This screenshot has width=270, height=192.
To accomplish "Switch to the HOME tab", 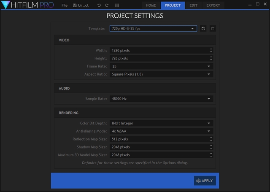I will pyautogui.click(x=151, y=5).
